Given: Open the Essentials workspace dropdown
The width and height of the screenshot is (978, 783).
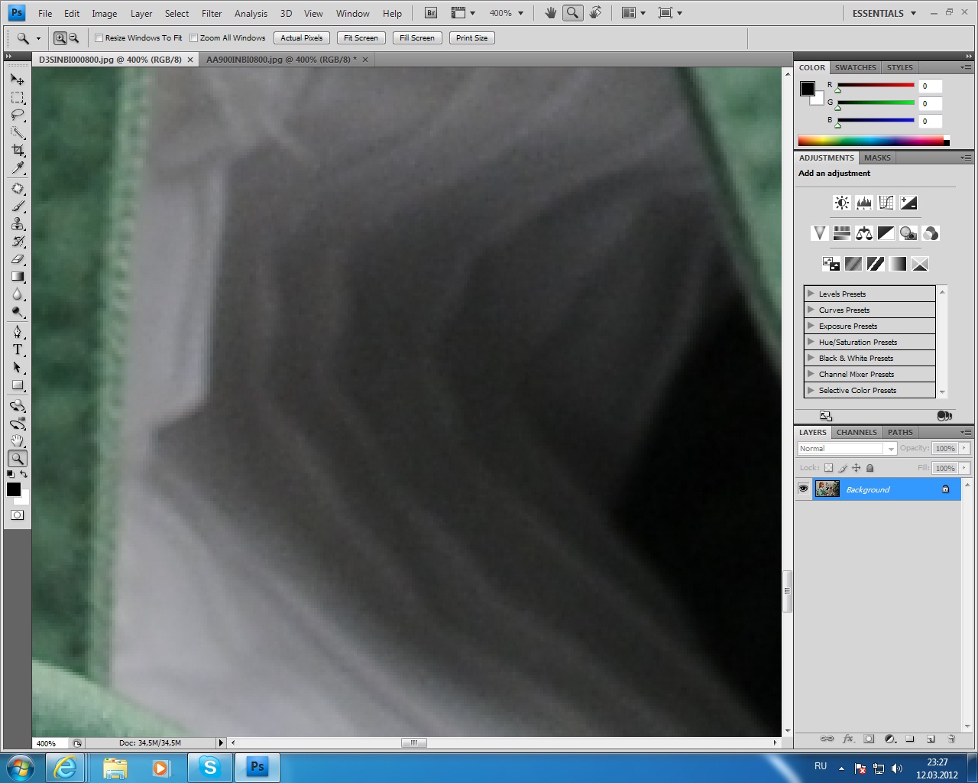Looking at the screenshot, I should click(x=884, y=13).
